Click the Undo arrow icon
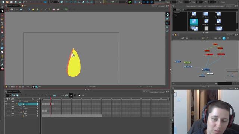Viewport: 239px width, 134px height. [x=24, y=2]
